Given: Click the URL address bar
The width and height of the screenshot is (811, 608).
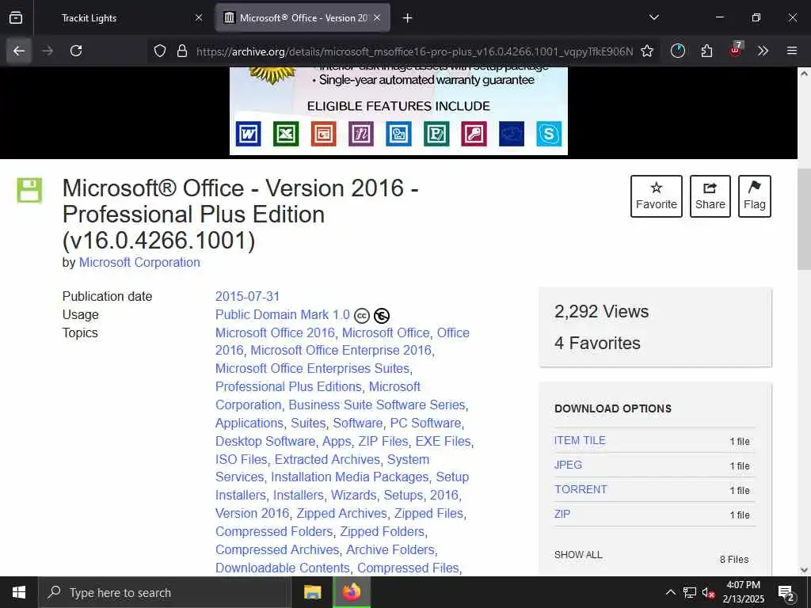Looking at the screenshot, I should point(413,51).
